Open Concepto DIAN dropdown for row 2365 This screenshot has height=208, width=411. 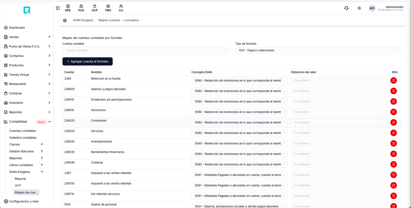[x=239, y=80]
